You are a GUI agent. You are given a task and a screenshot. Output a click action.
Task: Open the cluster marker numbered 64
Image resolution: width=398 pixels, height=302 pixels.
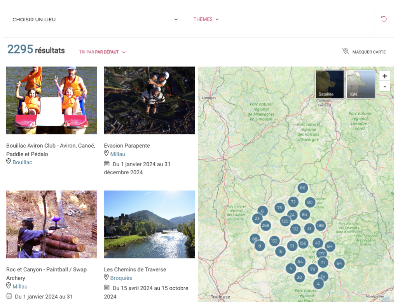(x=339, y=264)
